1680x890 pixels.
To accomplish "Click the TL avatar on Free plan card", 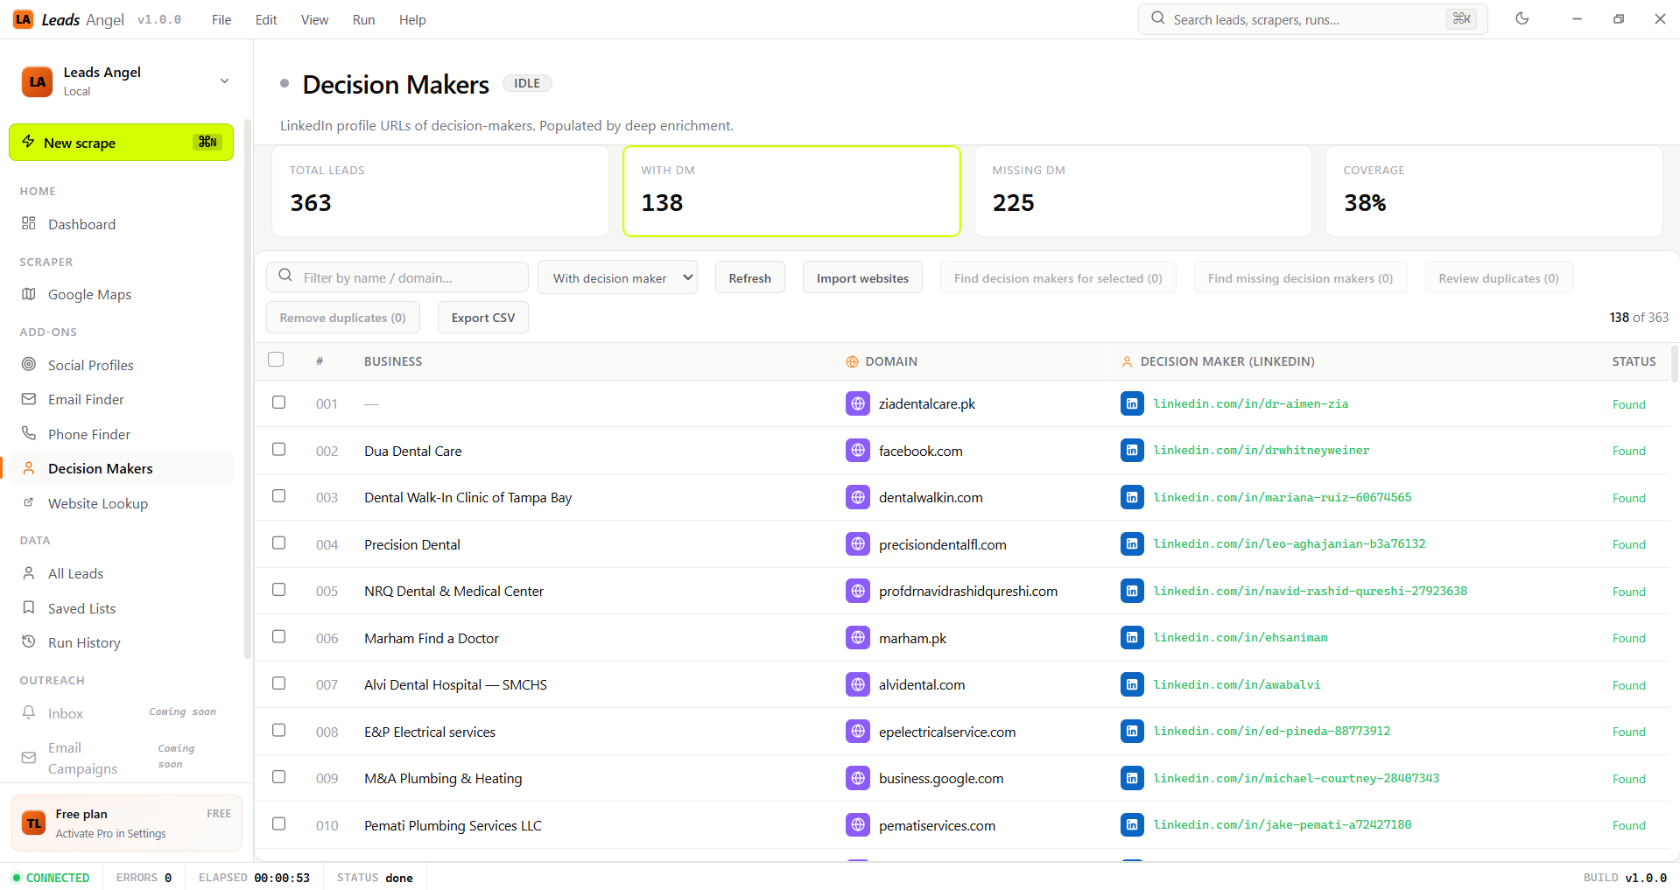I will [34, 823].
